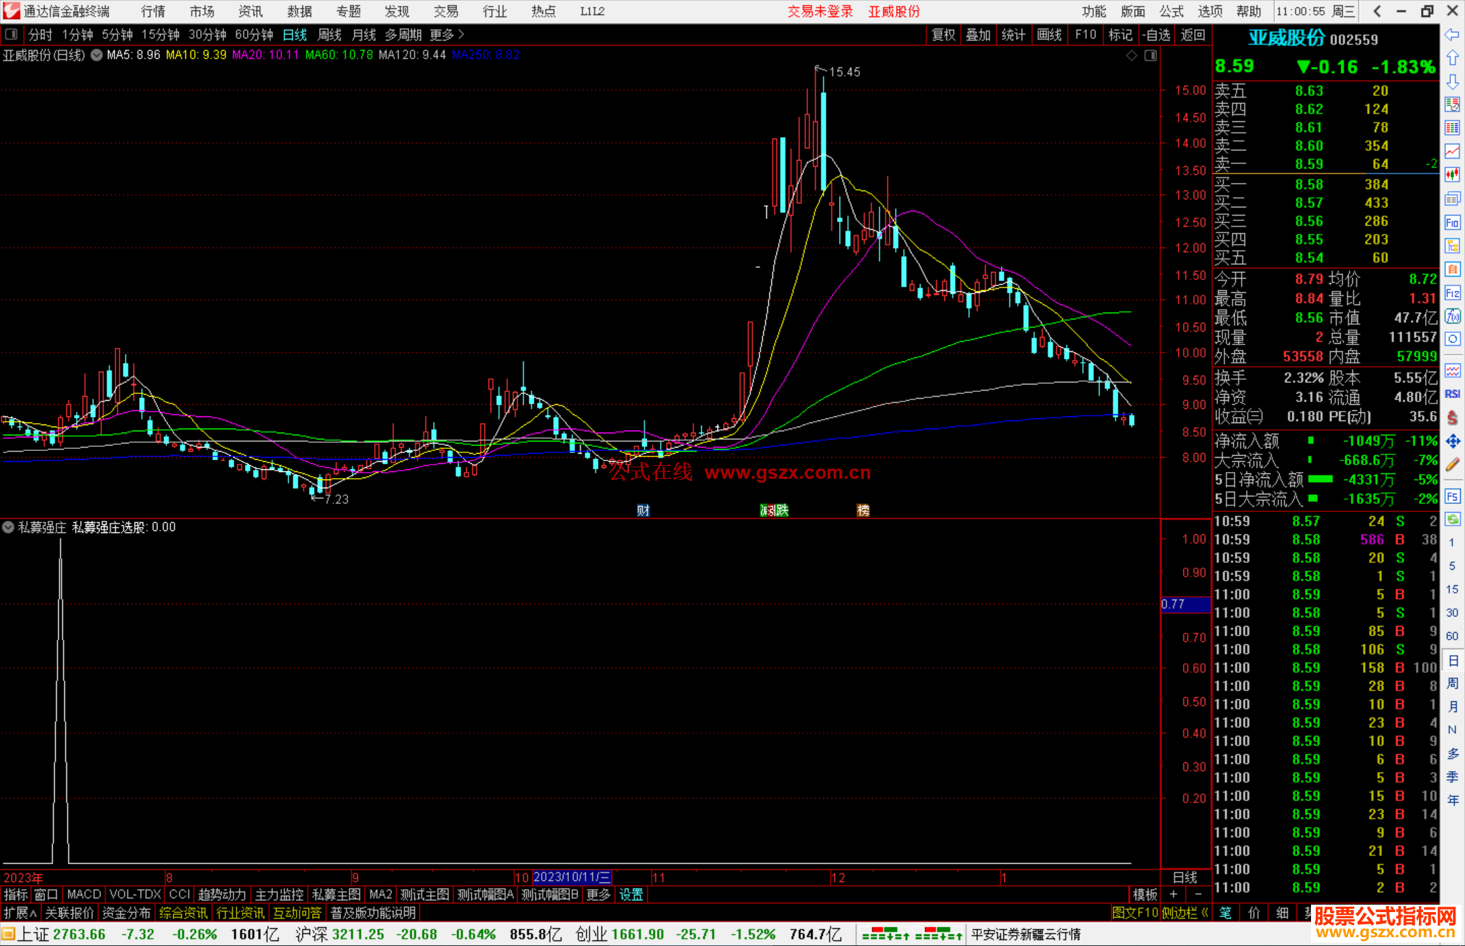Click the back arrow sidebar icon
Screen dimensions: 1465x946
click(1452, 35)
